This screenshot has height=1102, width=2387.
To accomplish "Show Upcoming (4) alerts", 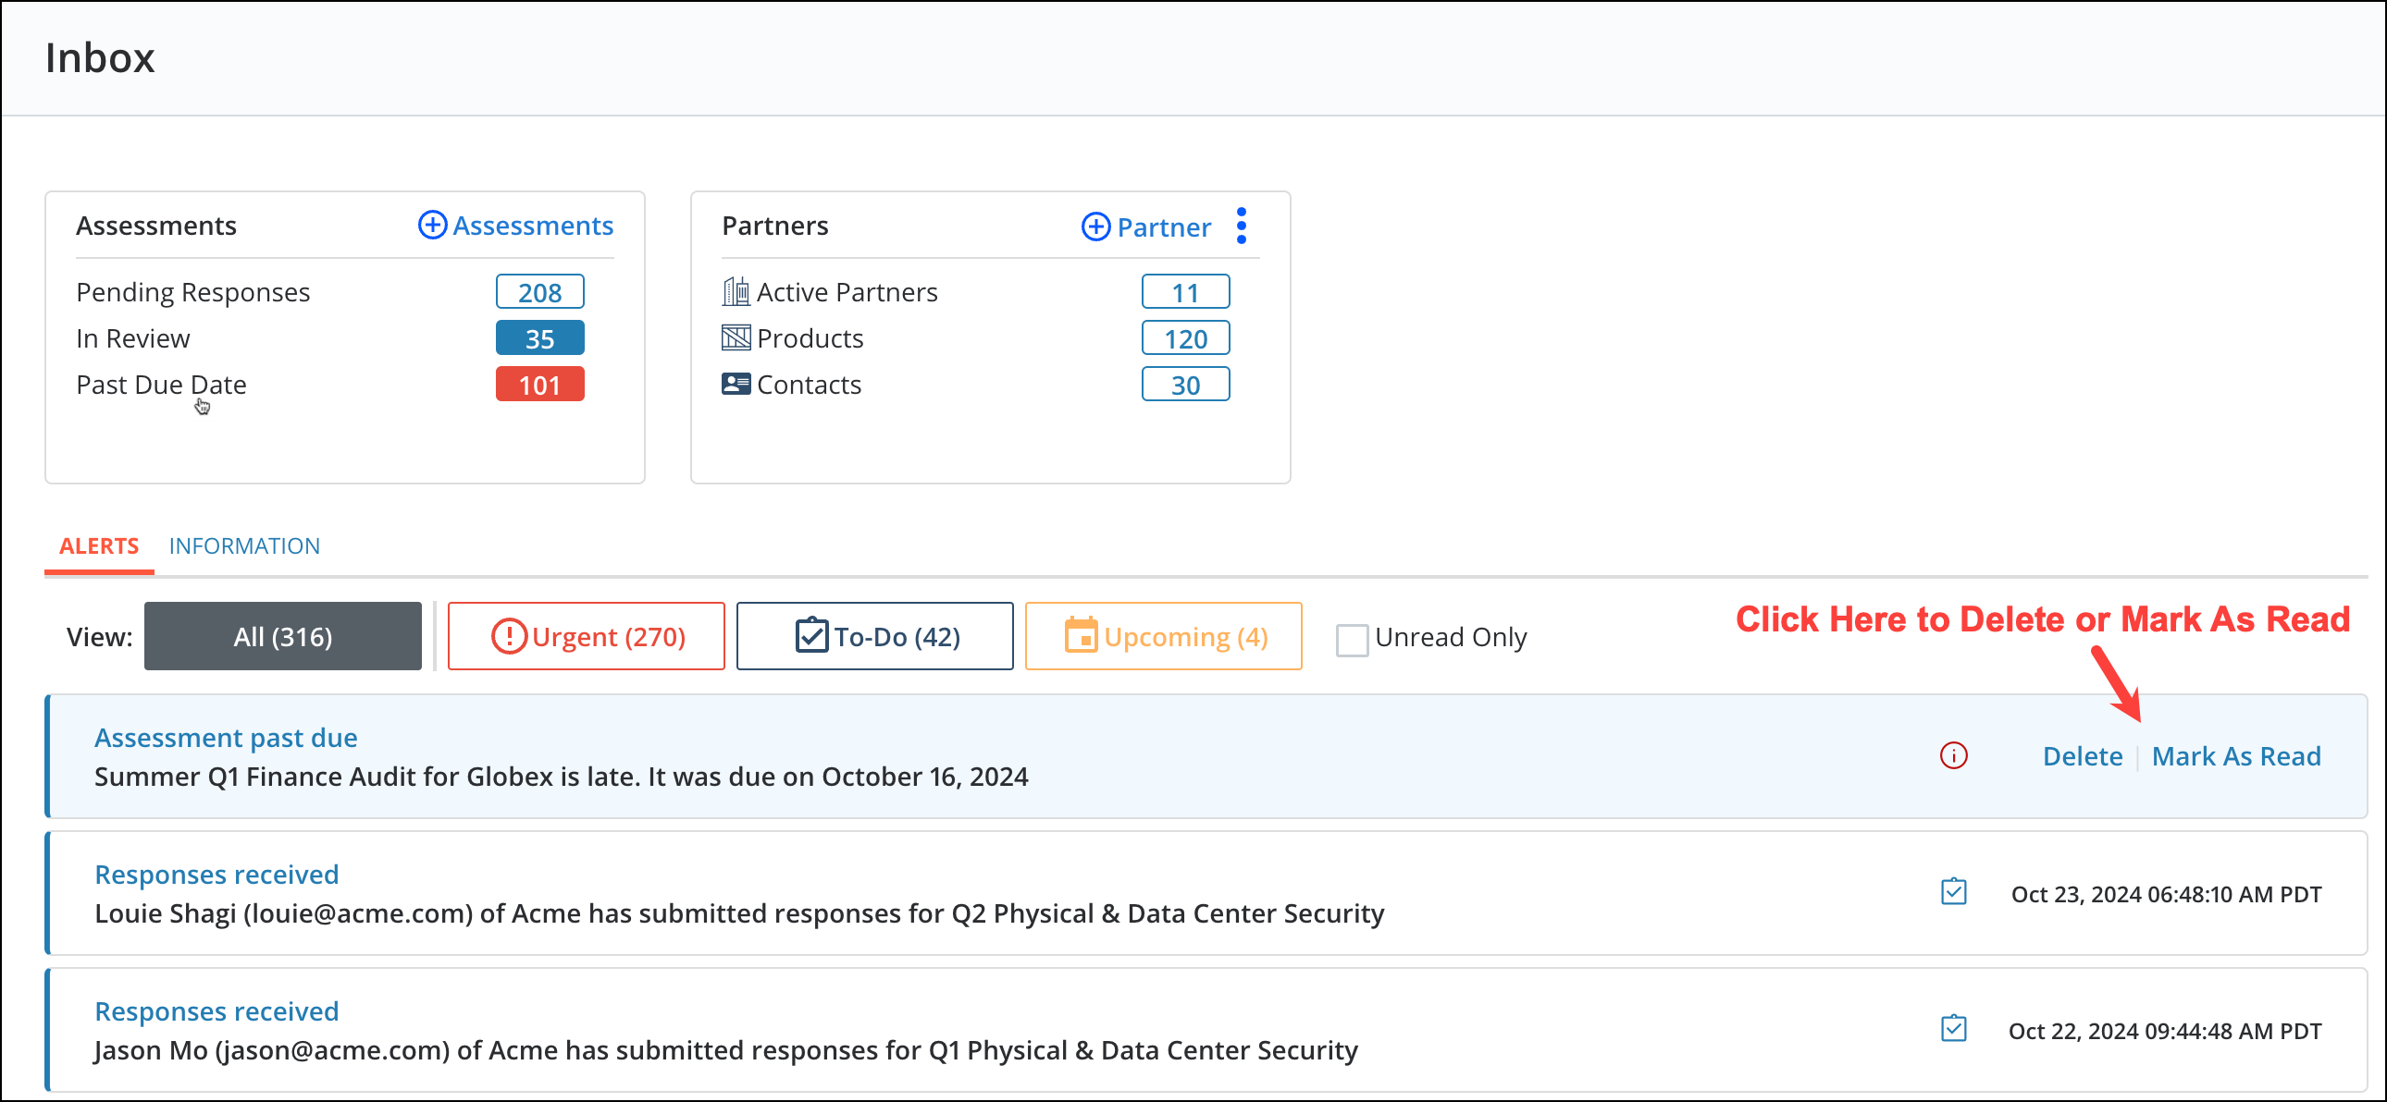I will (x=1163, y=637).
